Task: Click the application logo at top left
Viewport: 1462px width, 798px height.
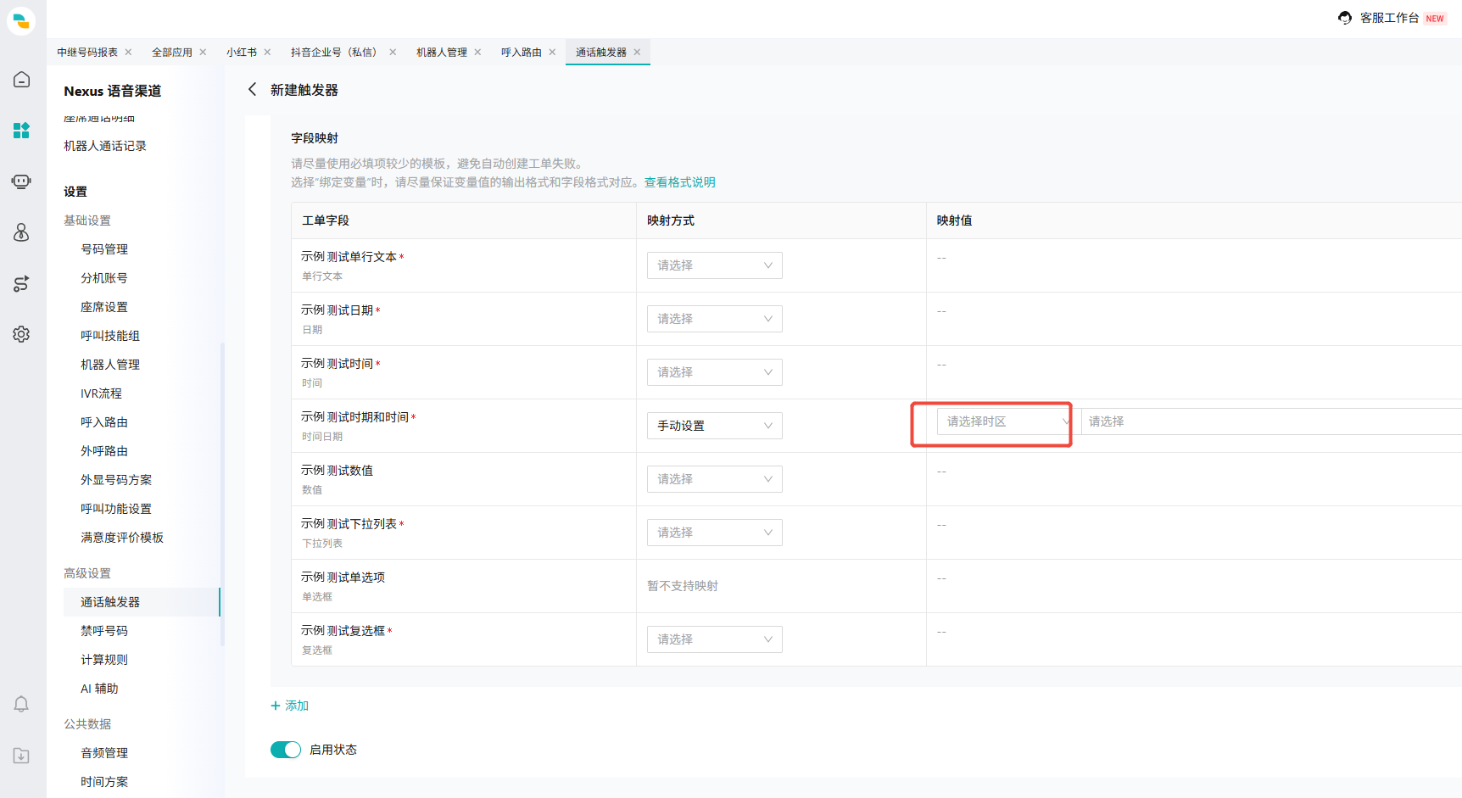Action: (x=21, y=21)
